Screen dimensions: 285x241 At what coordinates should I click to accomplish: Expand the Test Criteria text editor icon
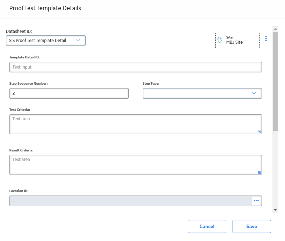coord(259,132)
